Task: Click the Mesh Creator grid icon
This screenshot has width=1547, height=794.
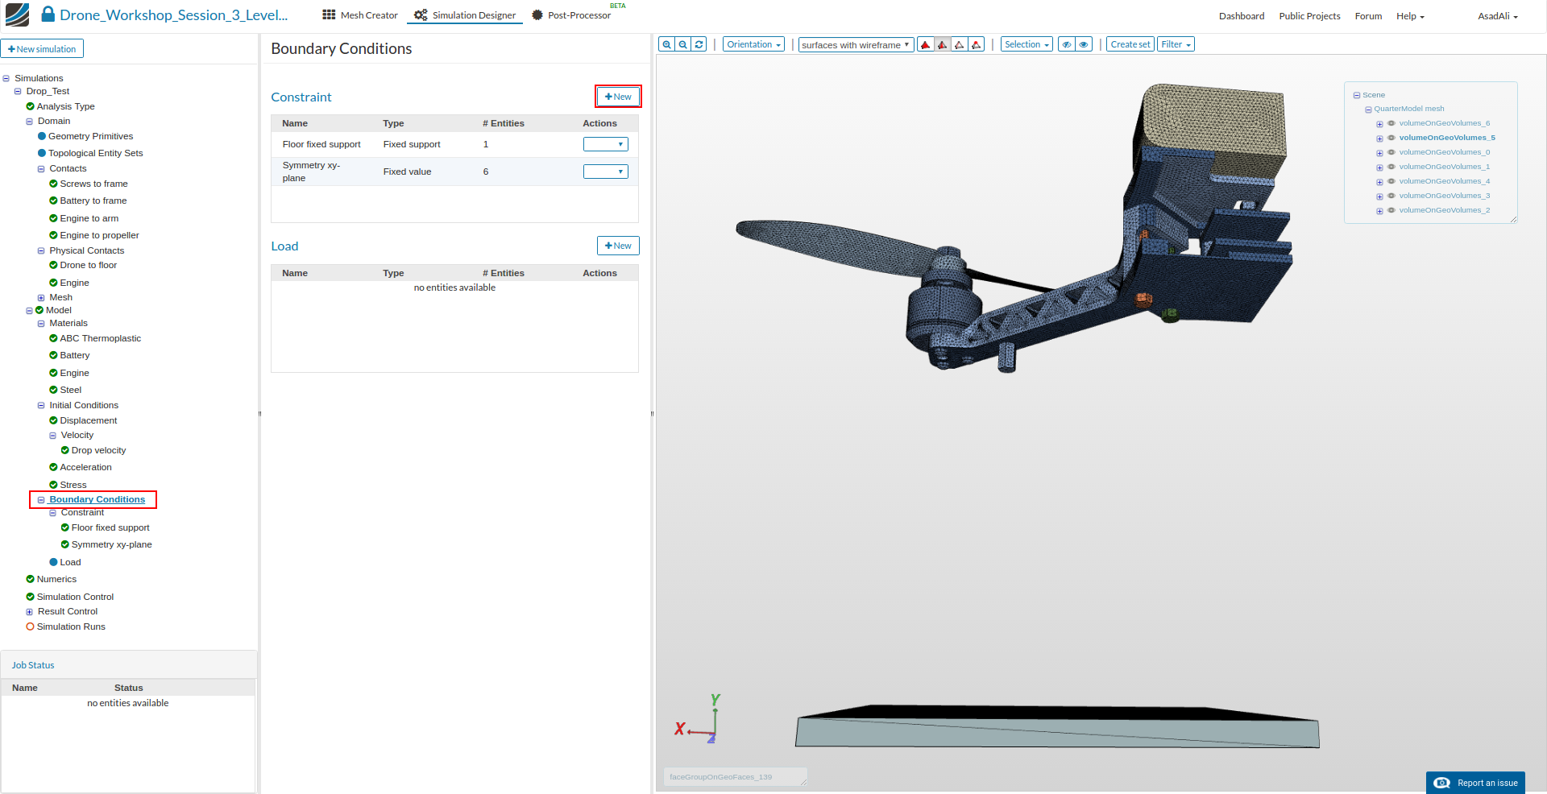Action: click(329, 15)
